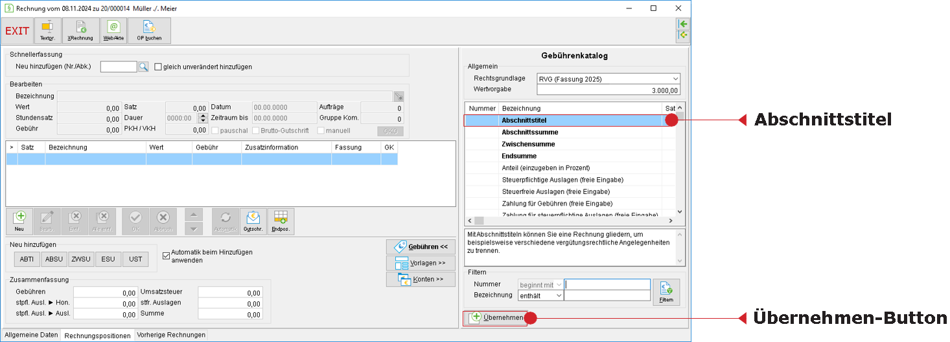Click the description box scrollbar
The image size is (950, 342).
pyautogui.click(x=680, y=247)
